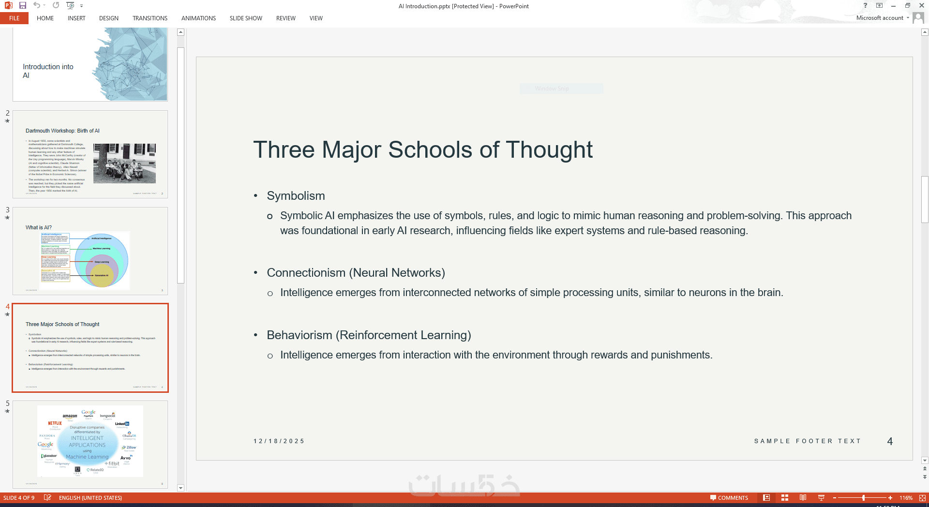The width and height of the screenshot is (929, 507).
Task: Select slide 4 thumbnail 'Three Major Schools of Thought'
Action: pos(90,348)
